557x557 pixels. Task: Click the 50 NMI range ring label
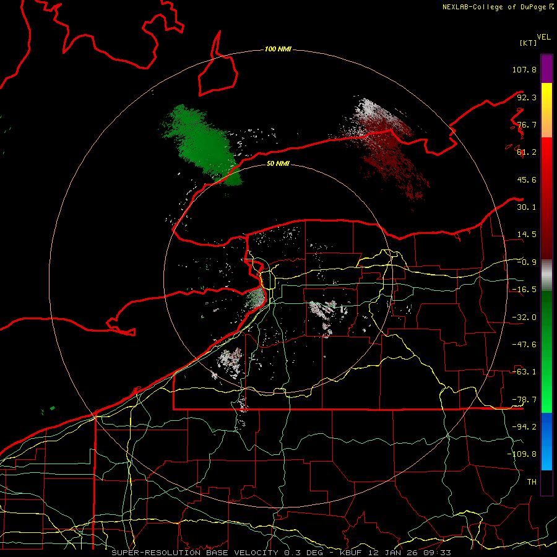(278, 163)
